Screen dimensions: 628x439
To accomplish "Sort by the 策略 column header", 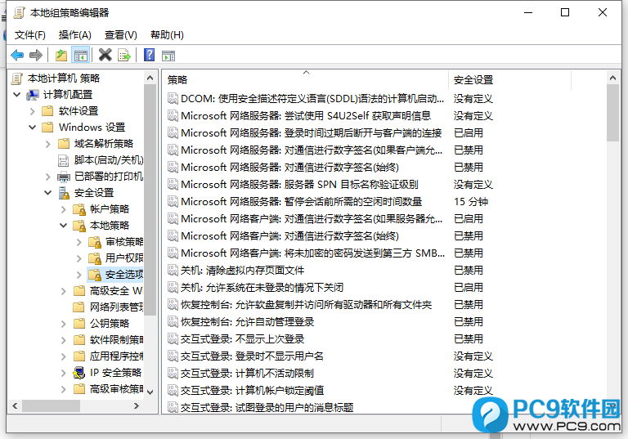I will [x=306, y=80].
